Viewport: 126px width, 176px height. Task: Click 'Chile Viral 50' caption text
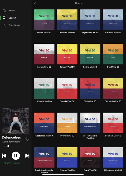90,101
